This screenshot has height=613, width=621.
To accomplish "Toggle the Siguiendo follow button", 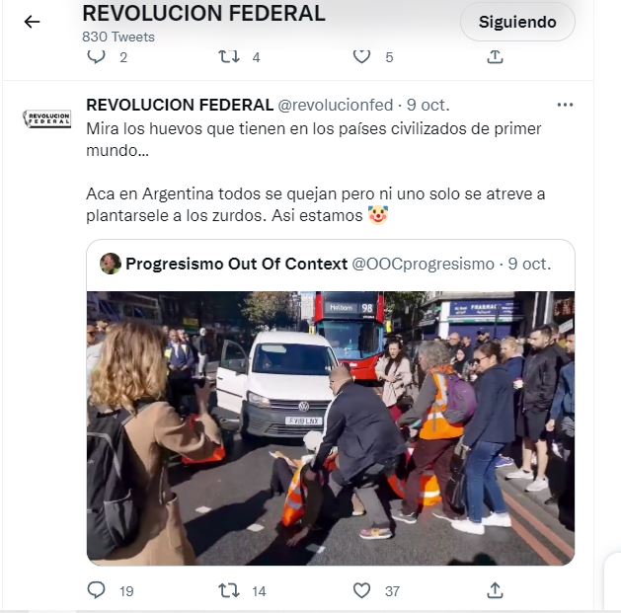I will pyautogui.click(x=517, y=22).
